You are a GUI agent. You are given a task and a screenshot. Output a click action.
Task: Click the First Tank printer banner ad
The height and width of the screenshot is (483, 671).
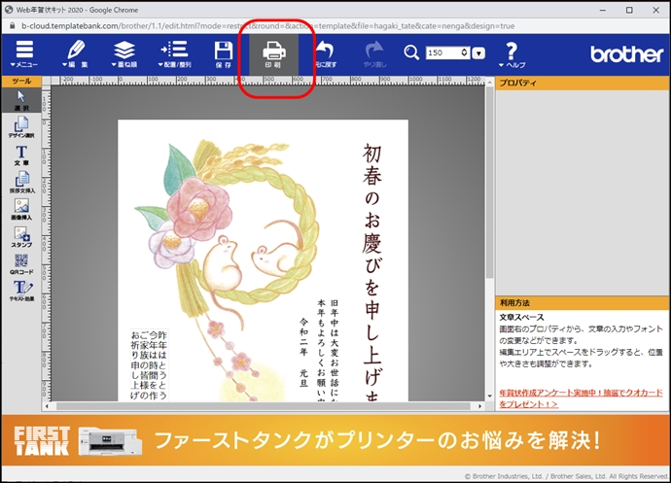[x=335, y=440]
